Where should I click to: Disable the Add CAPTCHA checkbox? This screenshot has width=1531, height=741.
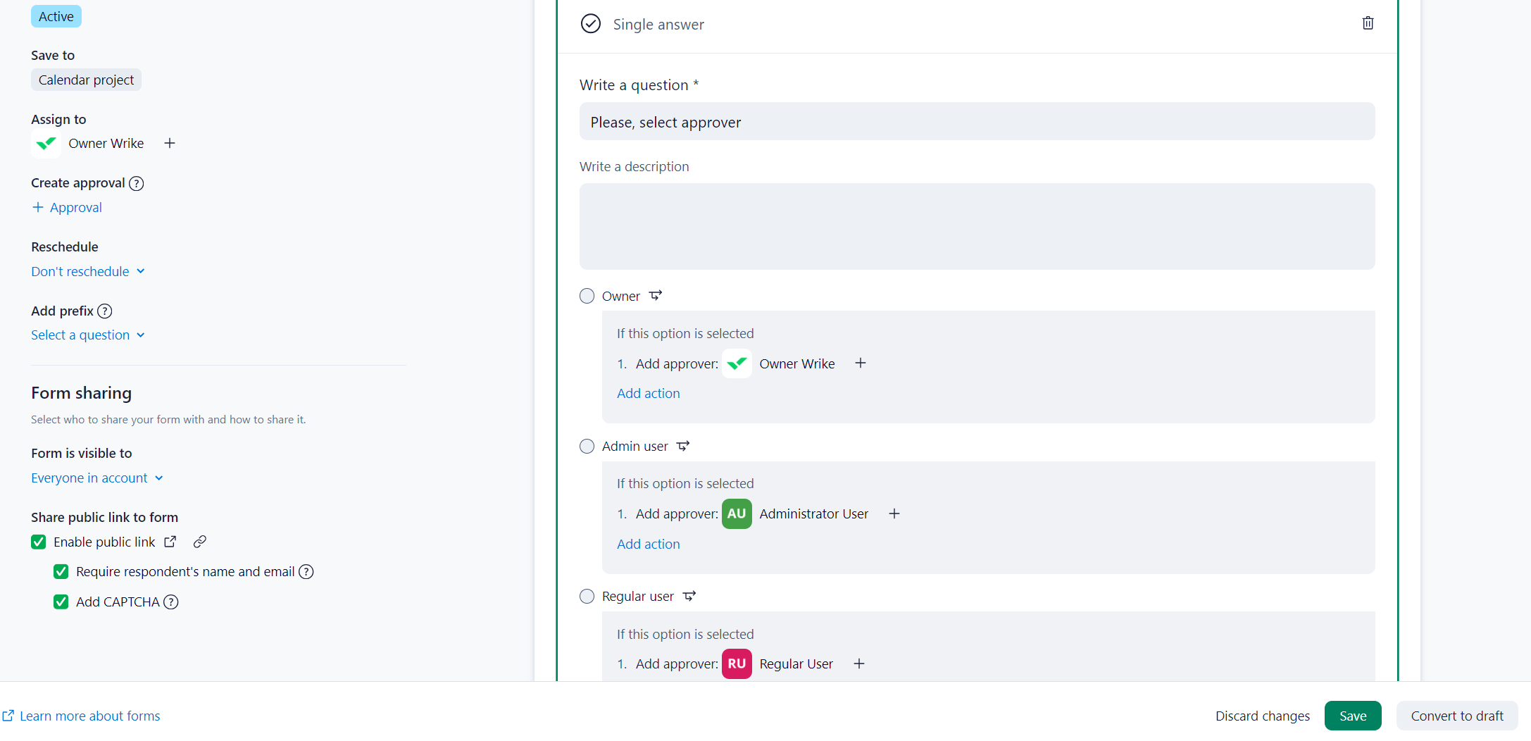61,602
